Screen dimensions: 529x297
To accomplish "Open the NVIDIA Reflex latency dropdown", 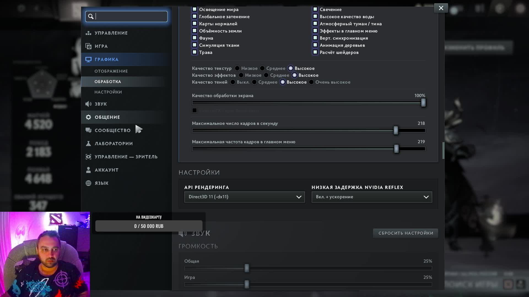I will pos(372,197).
